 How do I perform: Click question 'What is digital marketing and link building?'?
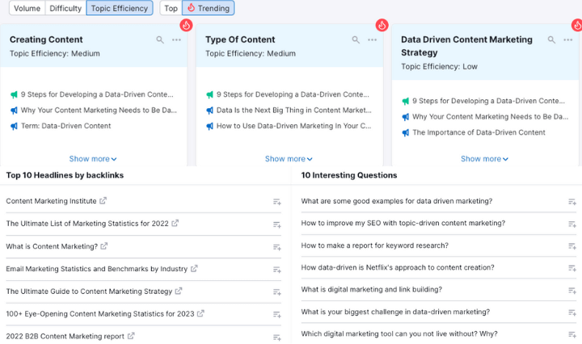pyautogui.click(x=372, y=290)
